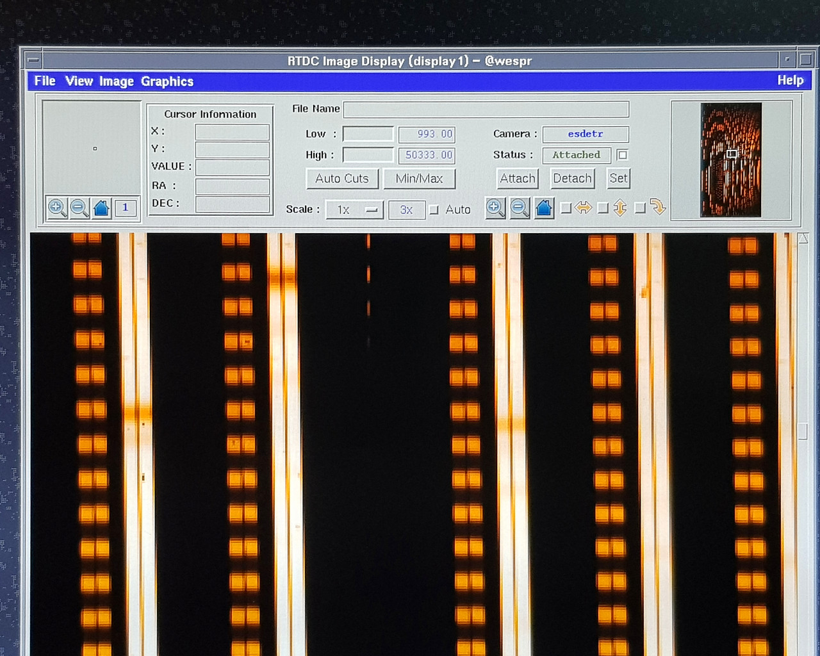
Task: Click the Detach camera button
Action: pyautogui.click(x=572, y=178)
